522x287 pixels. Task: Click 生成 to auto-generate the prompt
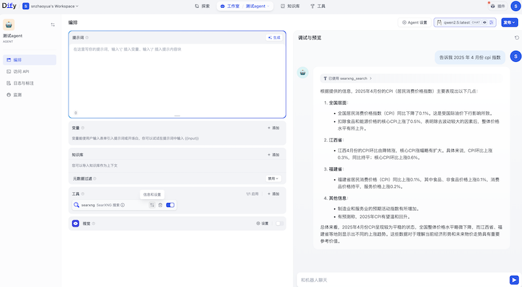click(x=273, y=38)
